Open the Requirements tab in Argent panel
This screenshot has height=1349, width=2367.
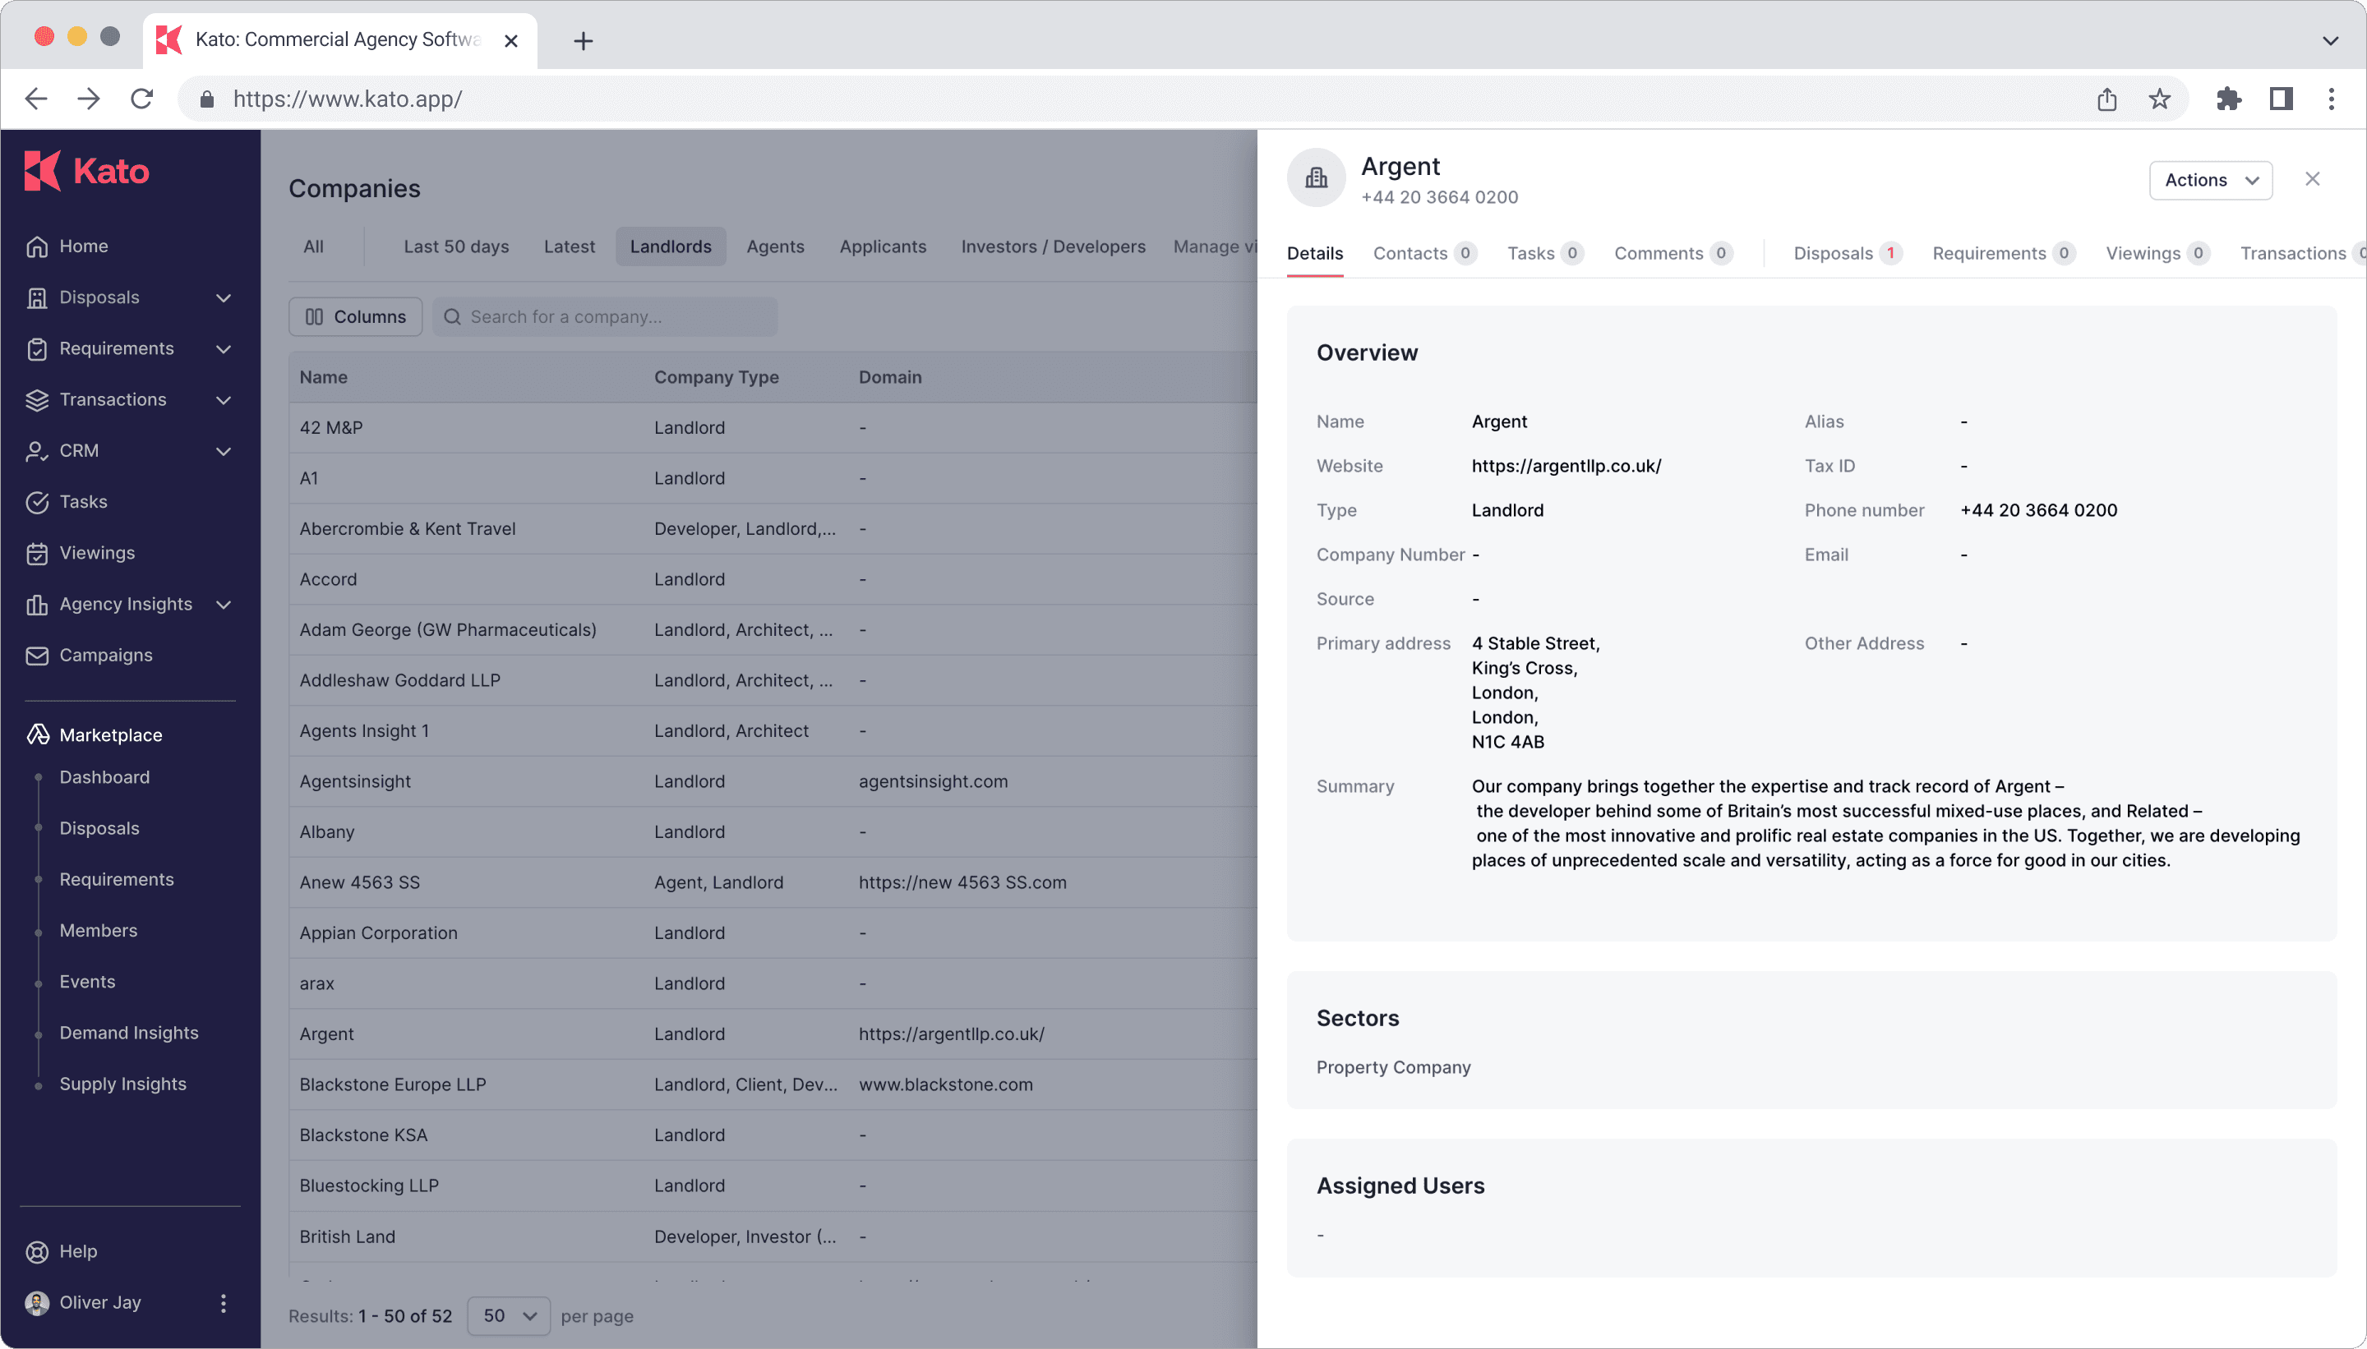2003,253
